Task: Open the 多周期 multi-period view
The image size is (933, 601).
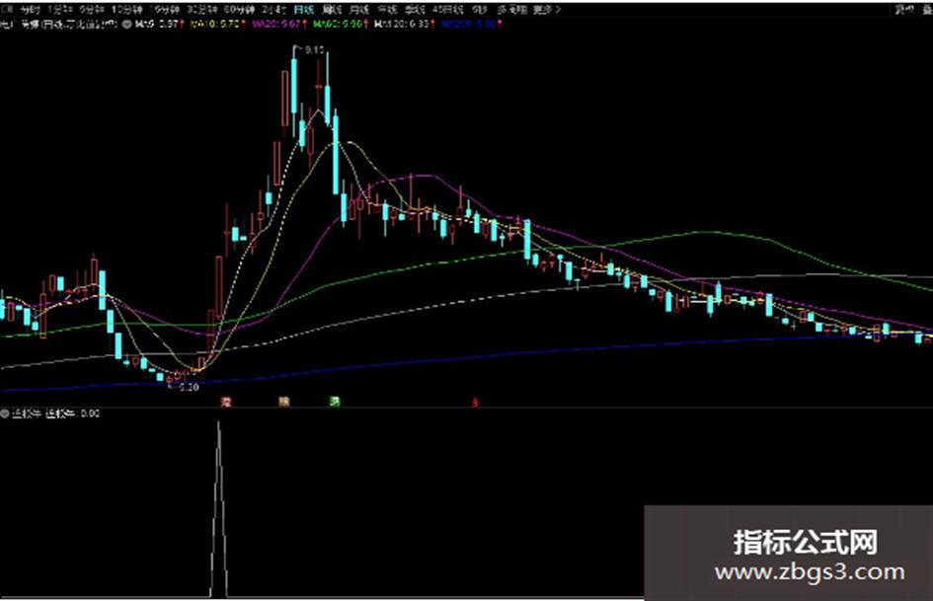Action: pyautogui.click(x=510, y=10)
